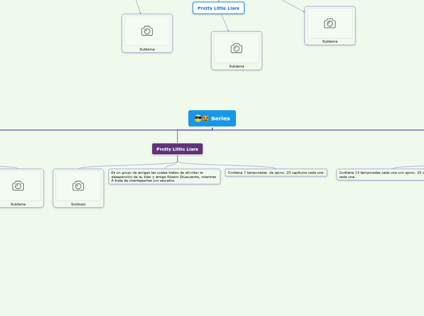424x316 pixels.
Task: Click camera icon in top-center Subtema node
Action: 236,48
